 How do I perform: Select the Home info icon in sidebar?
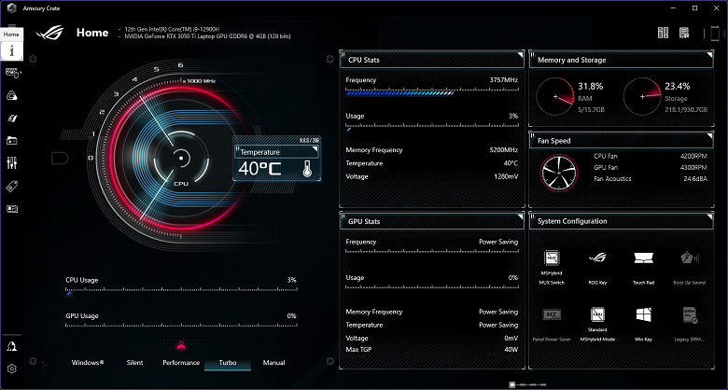click(x=11, y=50)
